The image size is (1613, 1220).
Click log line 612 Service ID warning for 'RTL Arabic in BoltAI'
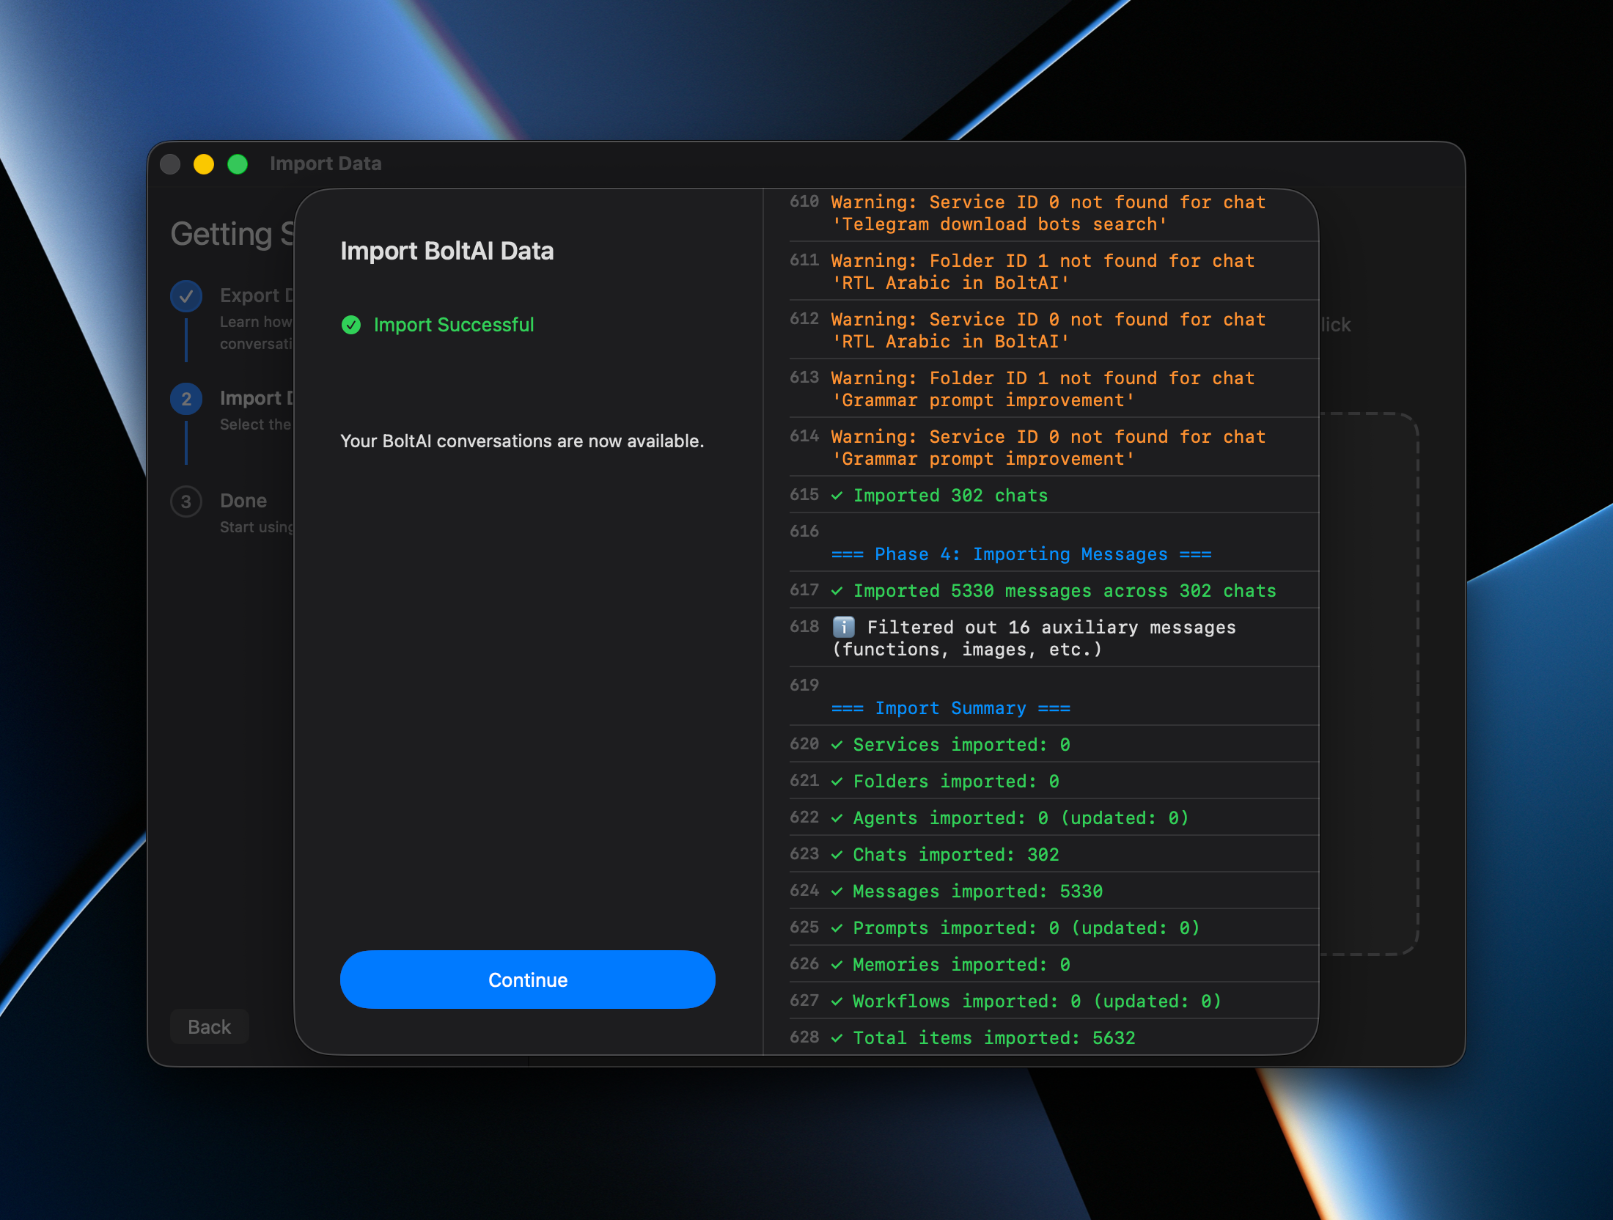pyautogui.click(x=1048, y=331)
